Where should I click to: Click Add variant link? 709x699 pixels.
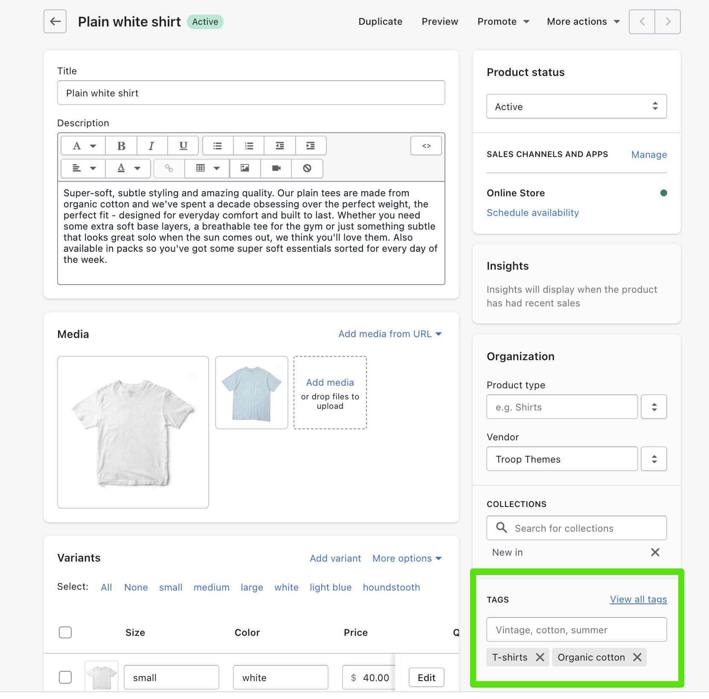pos(335,558)
